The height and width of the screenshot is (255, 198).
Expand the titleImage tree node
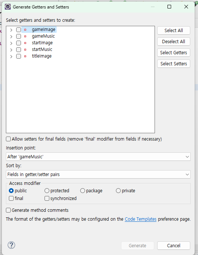(11, 56)
